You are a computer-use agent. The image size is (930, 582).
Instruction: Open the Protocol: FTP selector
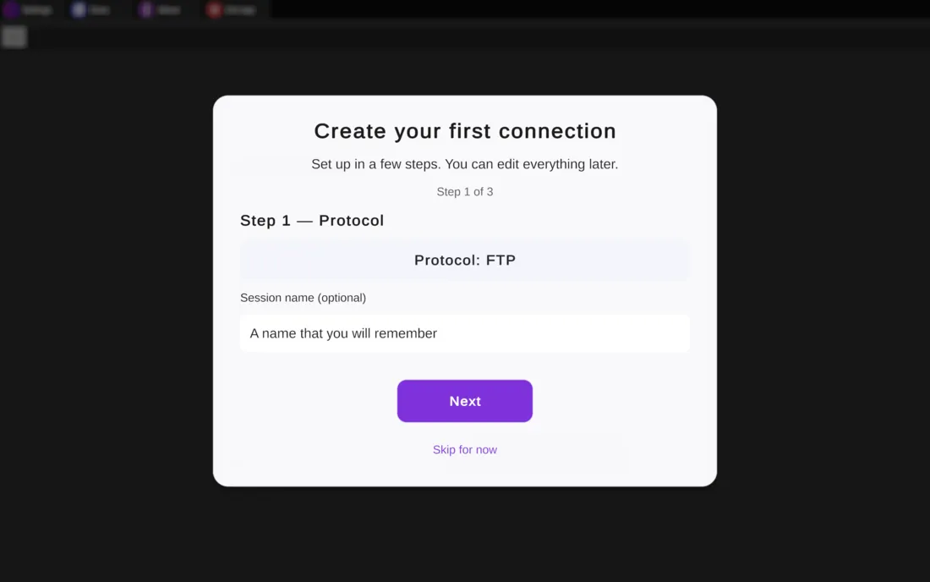[x=465, y=261]
